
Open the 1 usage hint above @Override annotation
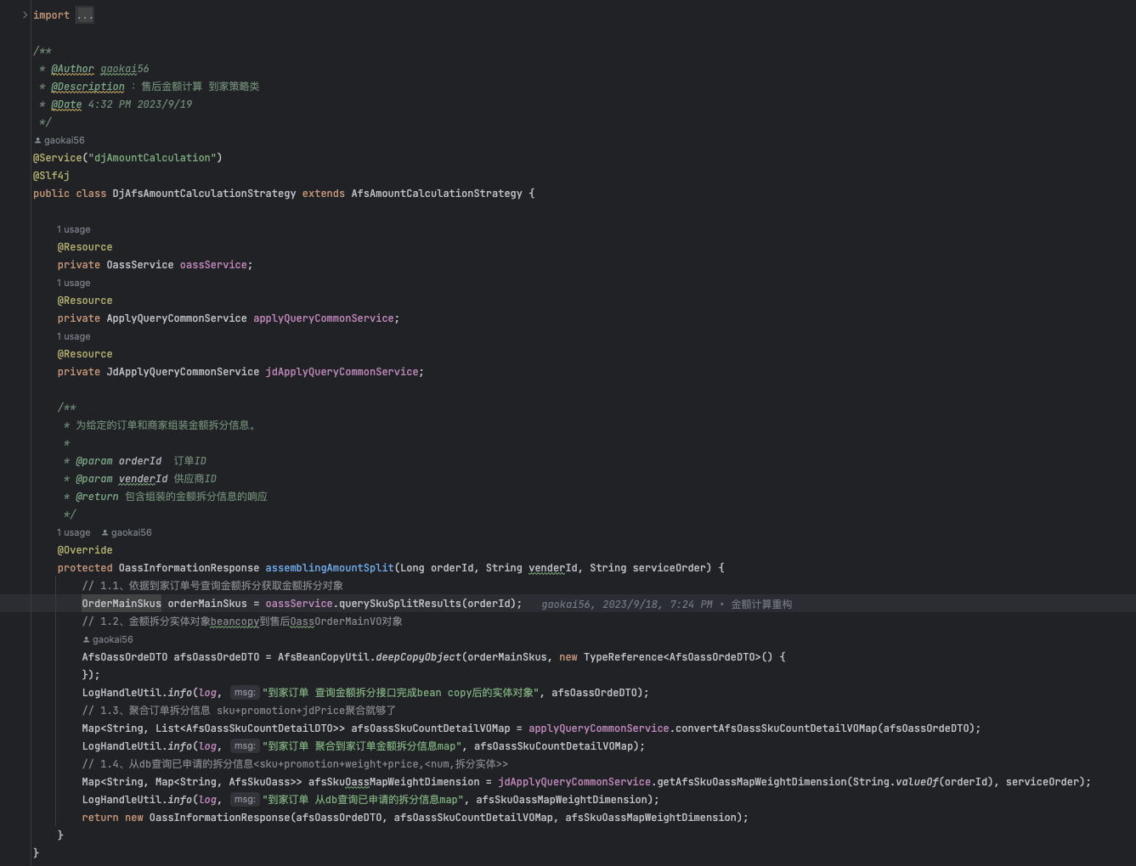pos(74,532)
